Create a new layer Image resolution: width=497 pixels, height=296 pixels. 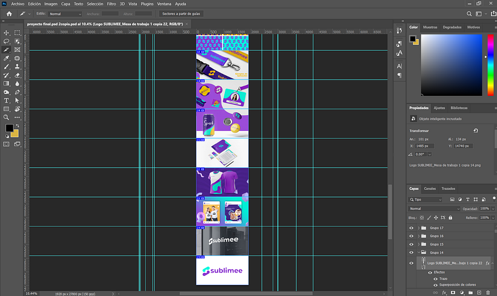[479, 292]
